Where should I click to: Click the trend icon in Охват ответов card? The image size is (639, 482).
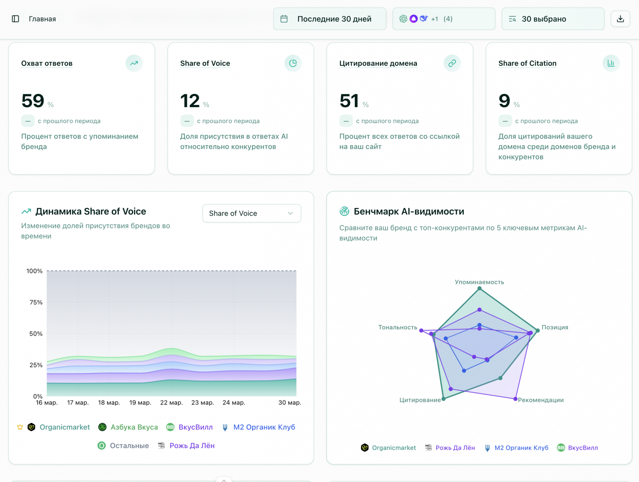(x=134, y=63)
